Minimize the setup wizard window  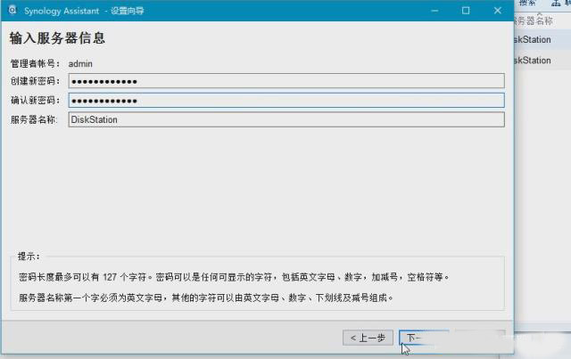coord(434,11)
